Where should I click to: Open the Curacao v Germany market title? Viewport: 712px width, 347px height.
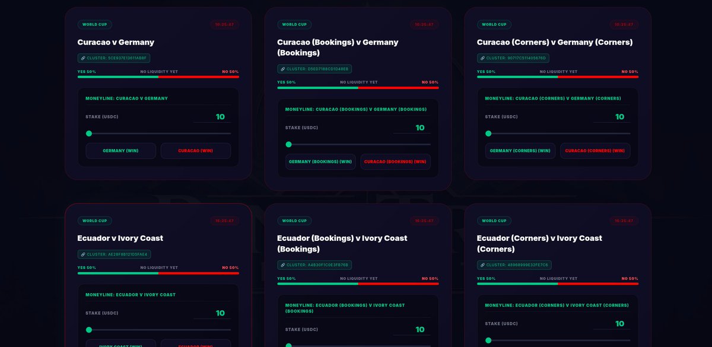pos(116,42)
